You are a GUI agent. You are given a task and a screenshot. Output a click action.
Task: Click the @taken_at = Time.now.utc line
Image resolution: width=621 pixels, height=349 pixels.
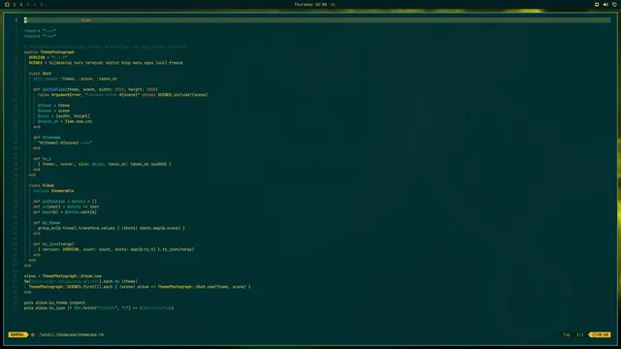65,121
